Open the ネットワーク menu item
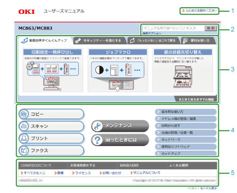 click(x=185, y=139)
